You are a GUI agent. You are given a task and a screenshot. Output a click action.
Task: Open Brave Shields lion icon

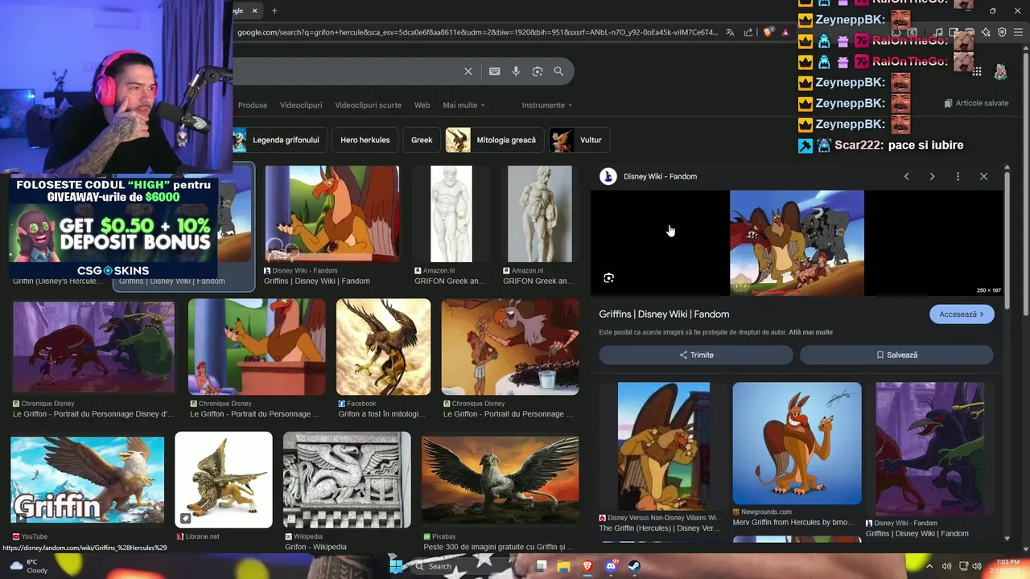click(x=768, y=32)
